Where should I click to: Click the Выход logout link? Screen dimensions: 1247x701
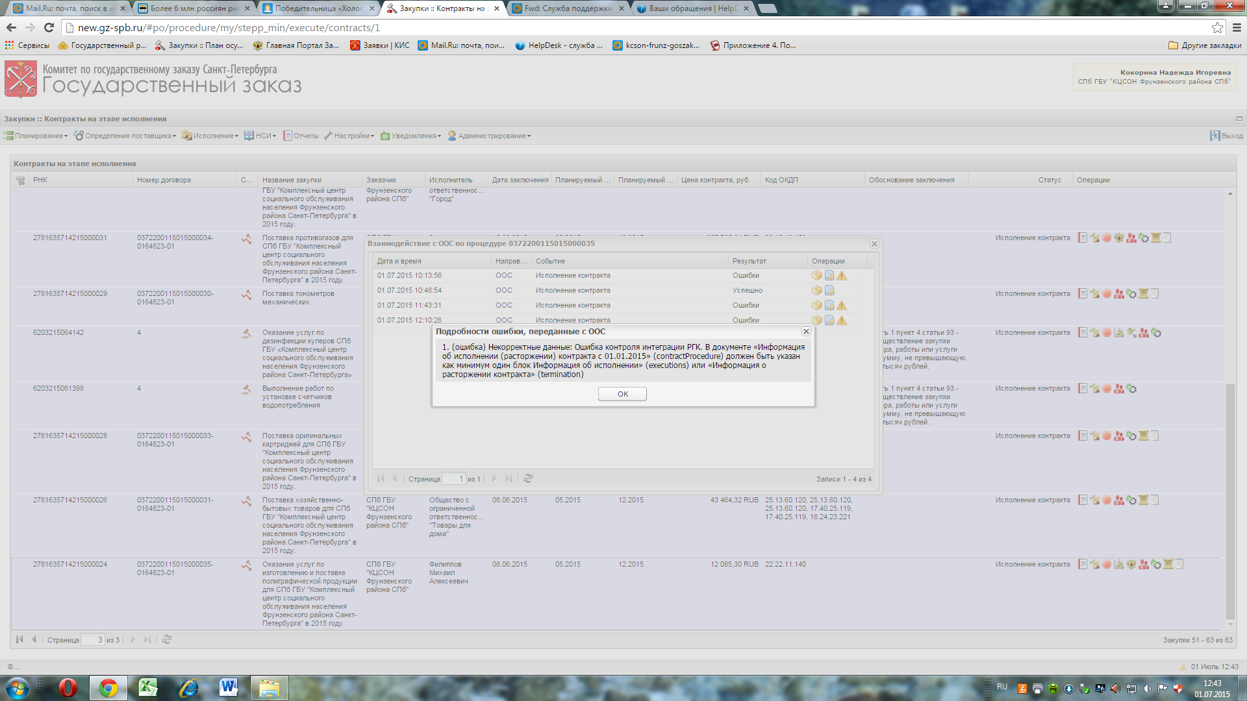pyautogui.click(x=1226, y=136)
